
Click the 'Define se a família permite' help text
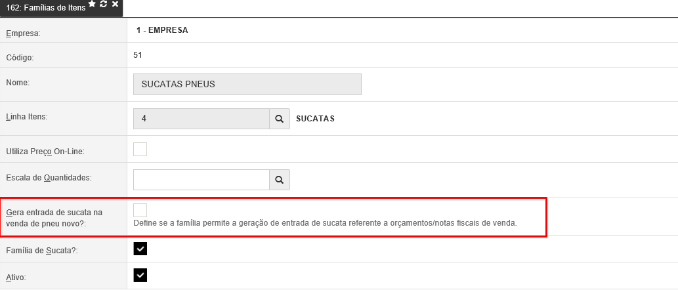coord(325,224)
